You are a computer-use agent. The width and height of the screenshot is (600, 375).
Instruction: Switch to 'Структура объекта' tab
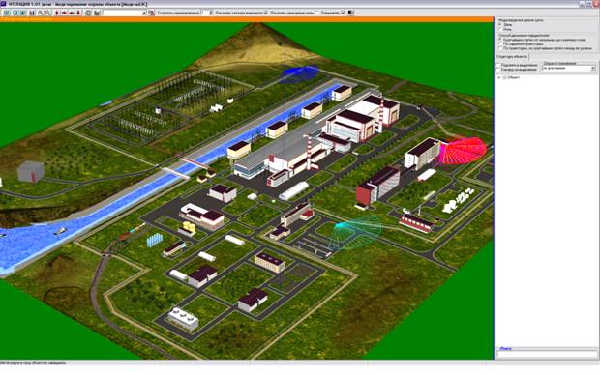[512, 57]
